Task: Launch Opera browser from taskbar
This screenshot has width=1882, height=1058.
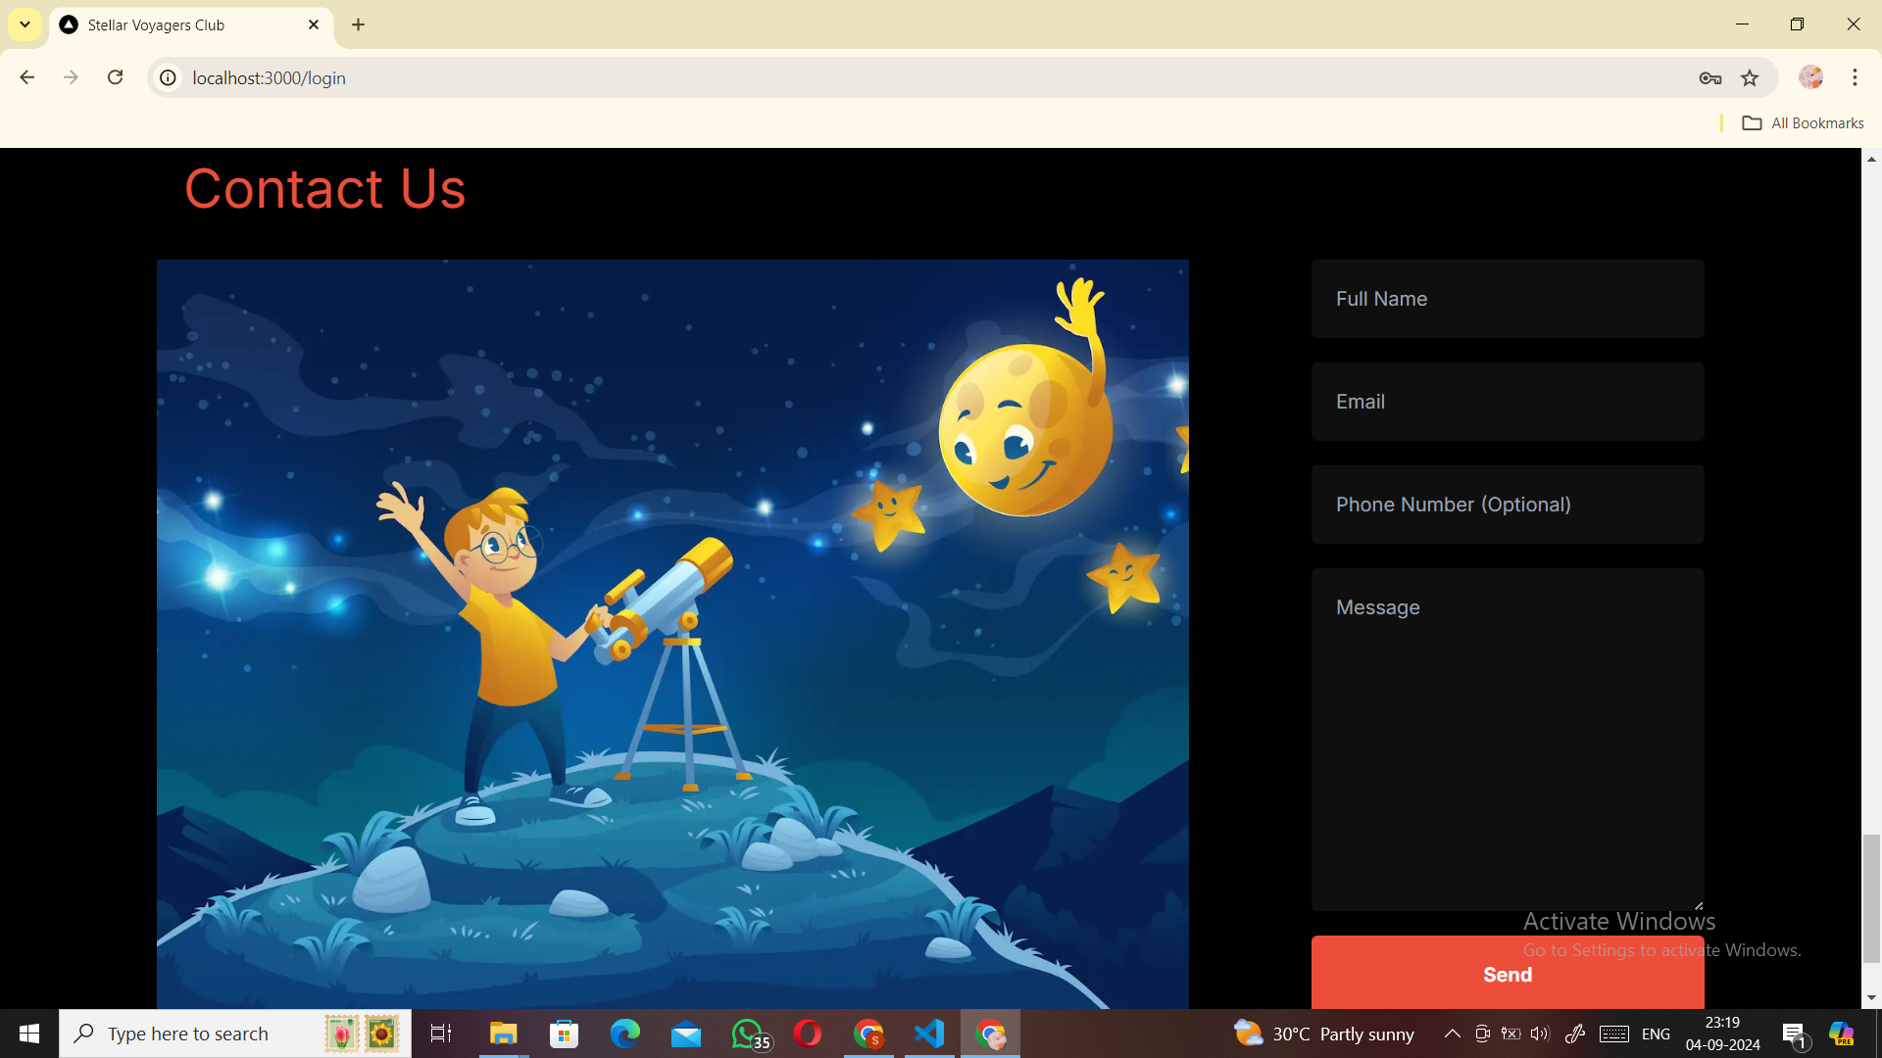Action: point(808,1034)
